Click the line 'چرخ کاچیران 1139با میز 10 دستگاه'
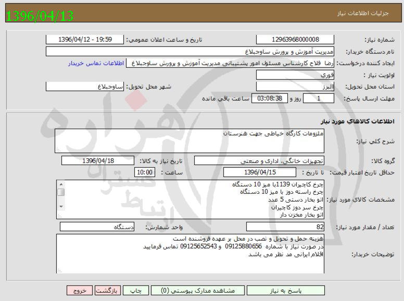Screen dimensions: 404x301 click(x=278, y=184)
